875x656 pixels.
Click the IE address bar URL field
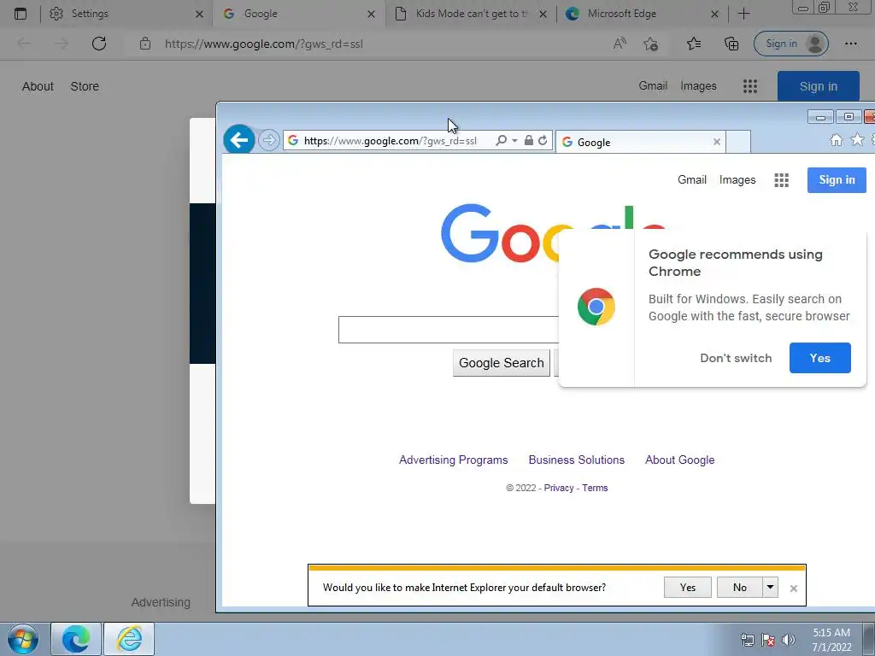click(390, 141)
